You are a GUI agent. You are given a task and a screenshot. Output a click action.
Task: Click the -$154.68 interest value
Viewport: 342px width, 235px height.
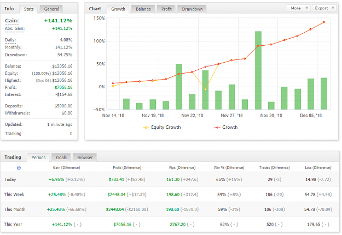[x=63, y=94]
